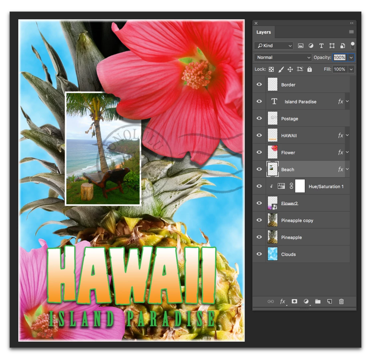Viewport: 371px width, 359px height.
Task: Click the Beach layer thumbnail
Action: [x=273, y=169]
